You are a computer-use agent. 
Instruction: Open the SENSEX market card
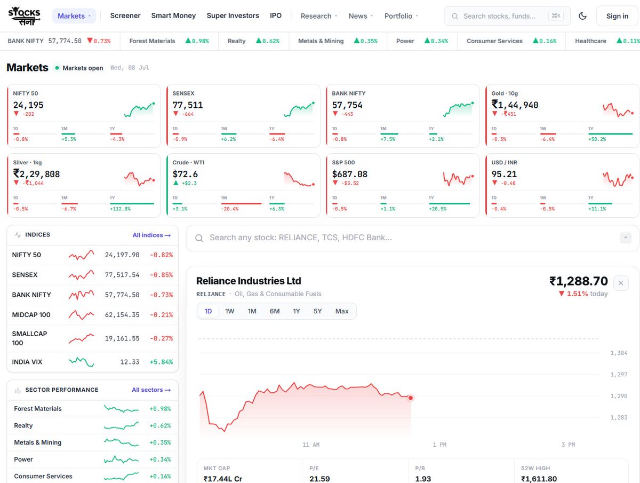243,116
